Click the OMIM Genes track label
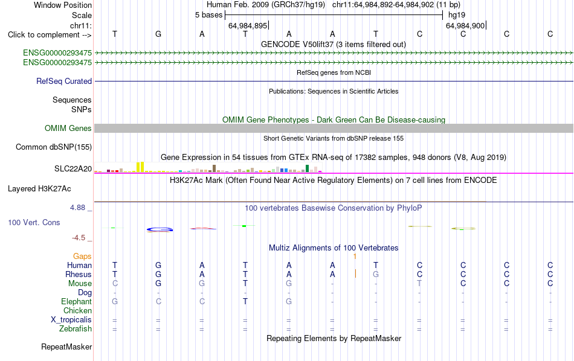 click(x=68, y=129)
